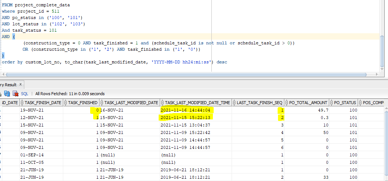Click the AND lot_status in line

coord(43,24)
